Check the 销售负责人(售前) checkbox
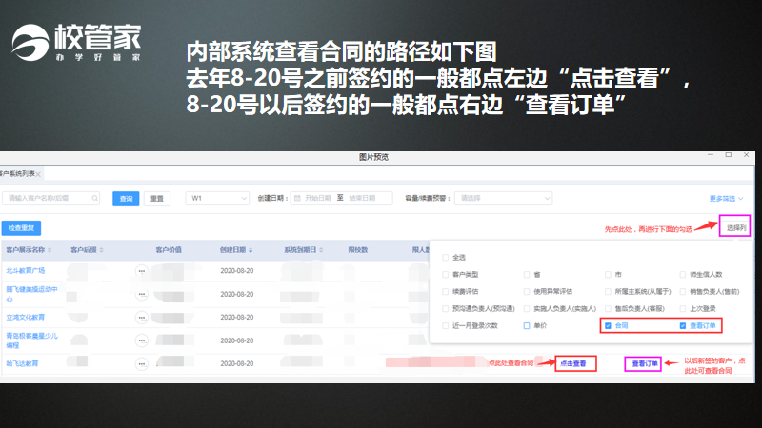Image resolution: width=762 pixels, height=428 pixels. point(683,292)
